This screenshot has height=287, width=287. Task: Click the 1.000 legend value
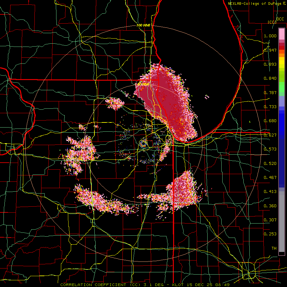click(270, 36)
